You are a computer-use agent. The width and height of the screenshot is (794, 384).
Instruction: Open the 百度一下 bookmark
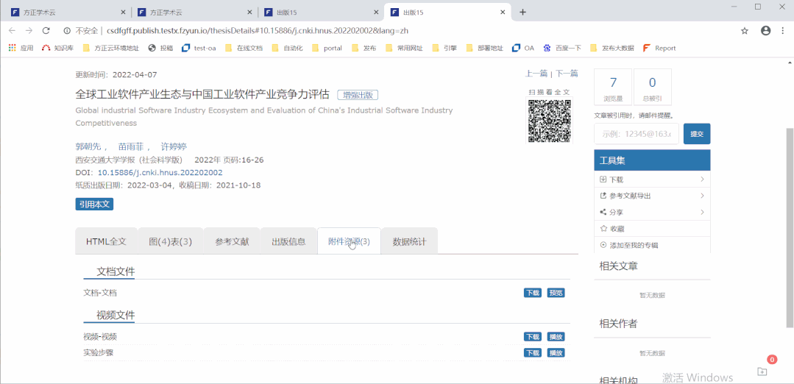[562, 48]
